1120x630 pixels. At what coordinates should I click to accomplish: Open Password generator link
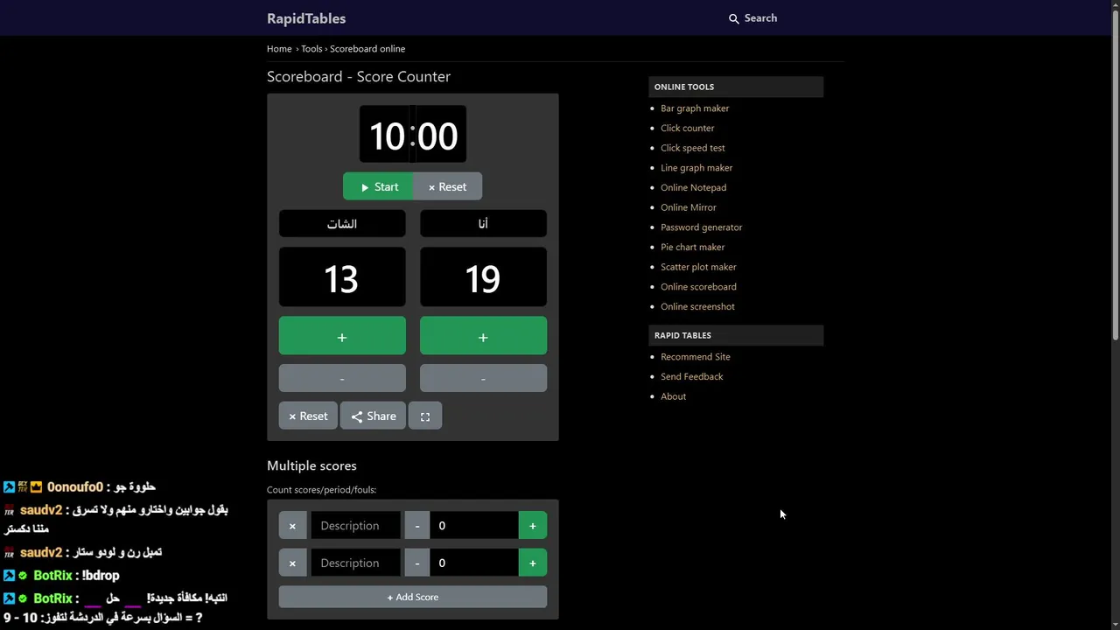coord(702,227)
